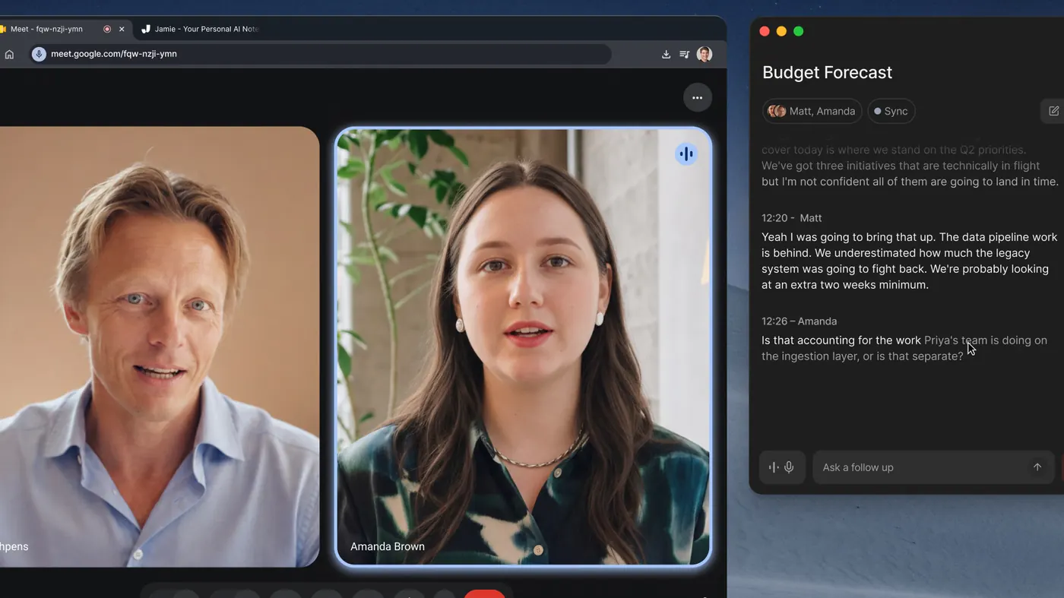
Task: Click the Sync status chip
Action: pyautogui.click(x=891, y=111)
